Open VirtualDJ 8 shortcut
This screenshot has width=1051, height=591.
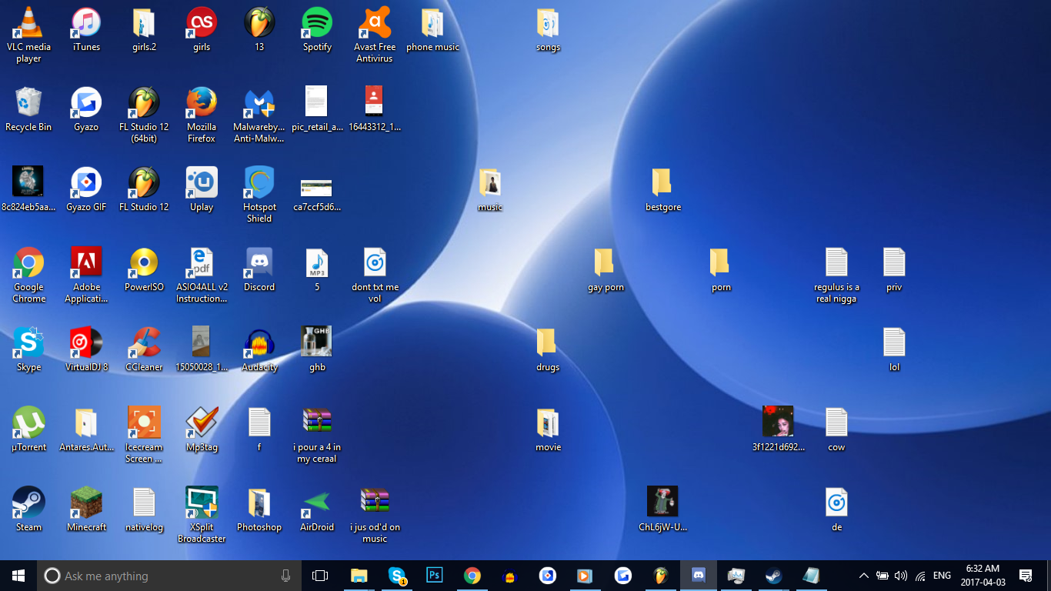pos(86,349)
